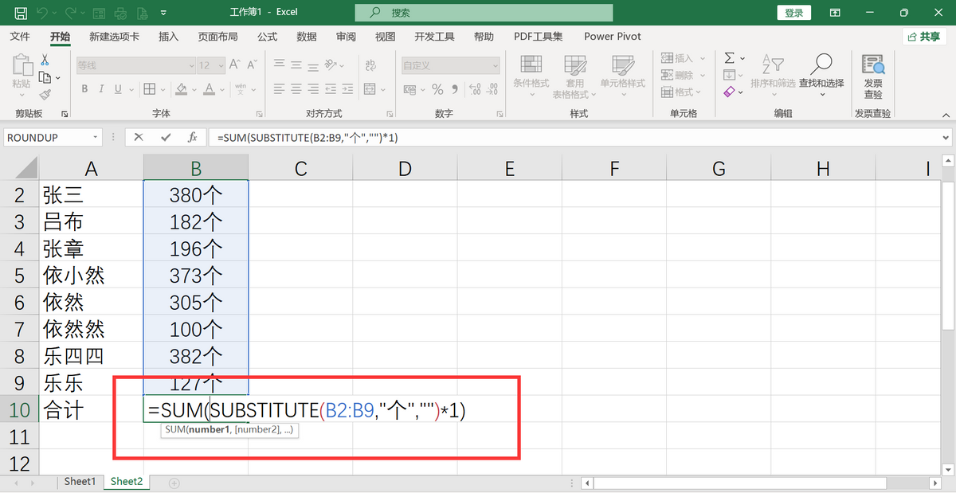This screenshot has height=493, width=956.
Task: Click the AutoSum sigma icon
Action: 729,58
